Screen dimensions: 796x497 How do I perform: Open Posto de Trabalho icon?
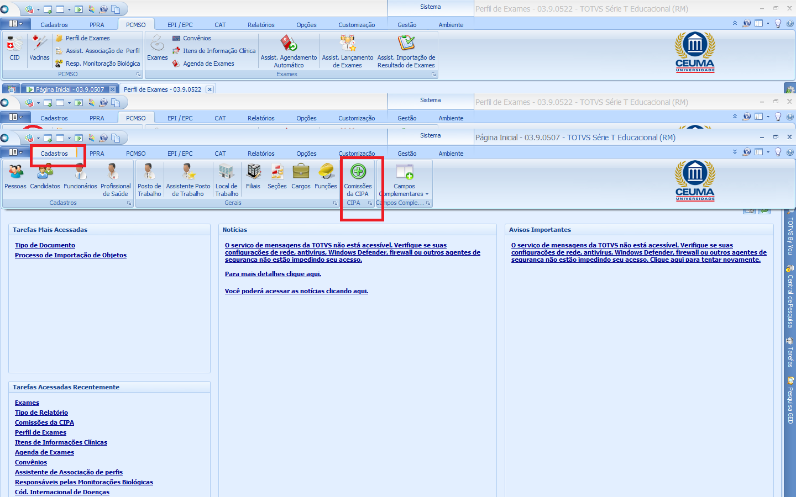tap(149, 180)
